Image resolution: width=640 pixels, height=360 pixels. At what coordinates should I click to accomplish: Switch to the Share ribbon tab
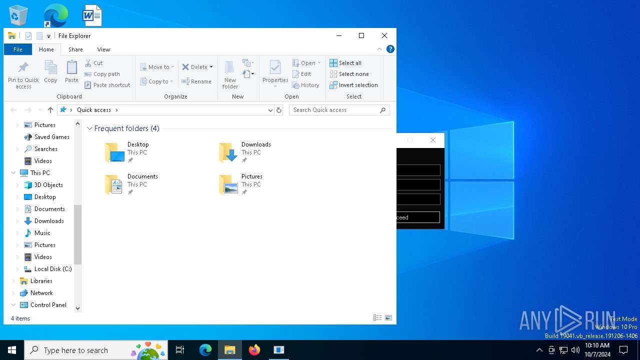point(75,49)
